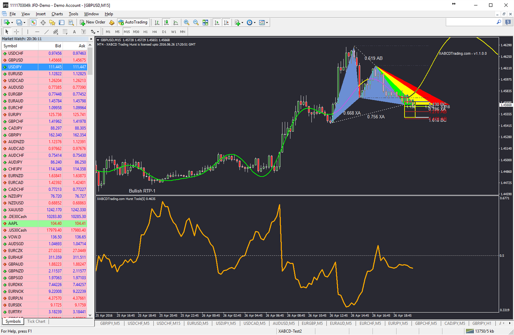Switch to the Tick Chart tab
Viewport: 514px width, 335px height.
(36, 321)
